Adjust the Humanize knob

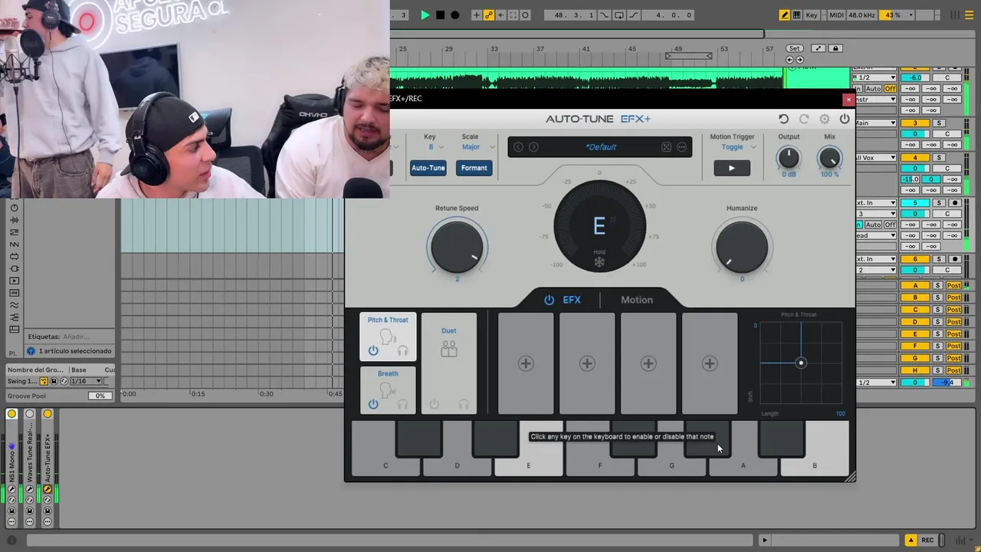point(742,246)
